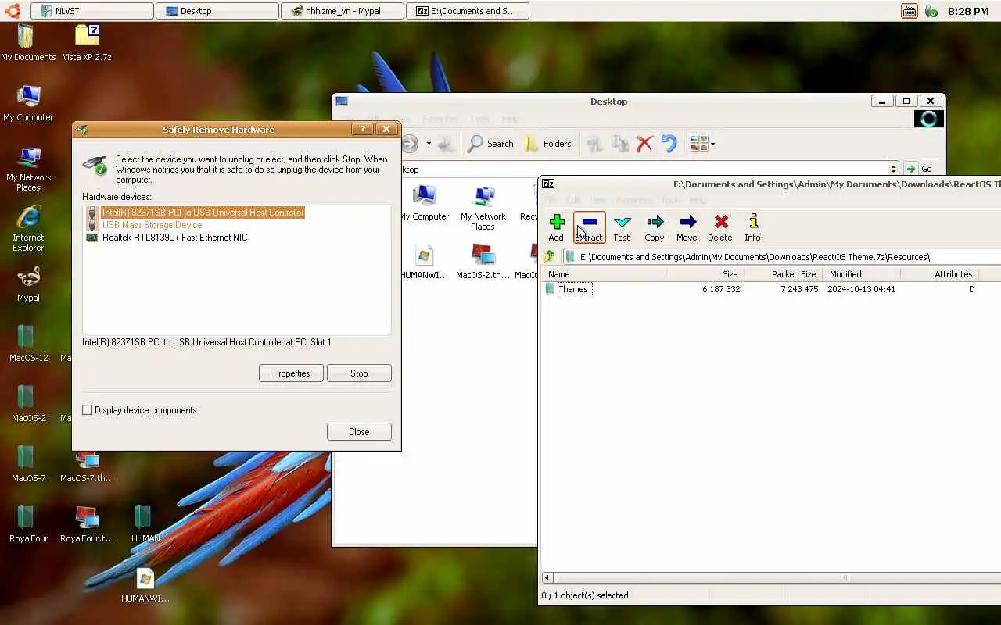Select Internet Explorer desktop icon
Screen dimensions: 1001x625
pos(28,229)
